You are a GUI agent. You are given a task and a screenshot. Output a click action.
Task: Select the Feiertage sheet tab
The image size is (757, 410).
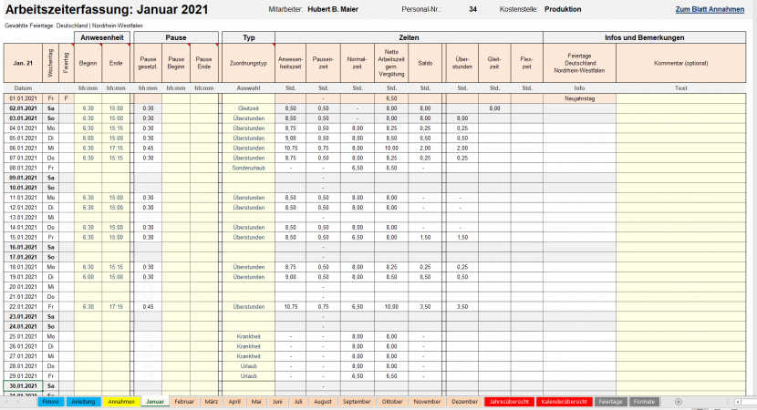click(610, 401)
